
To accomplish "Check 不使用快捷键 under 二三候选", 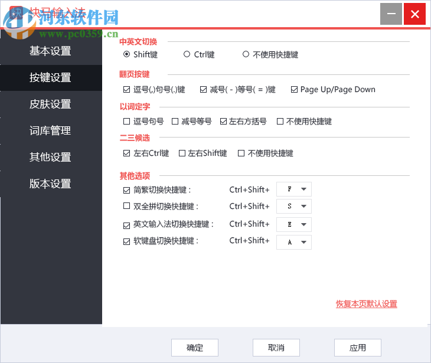I will [241, 153].
